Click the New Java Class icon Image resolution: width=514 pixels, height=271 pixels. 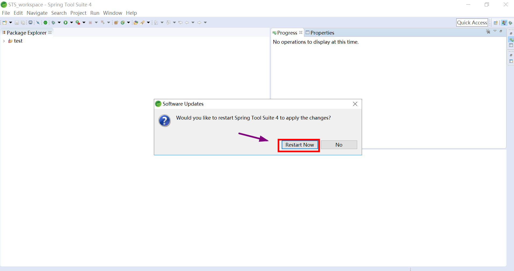(123, 23)
